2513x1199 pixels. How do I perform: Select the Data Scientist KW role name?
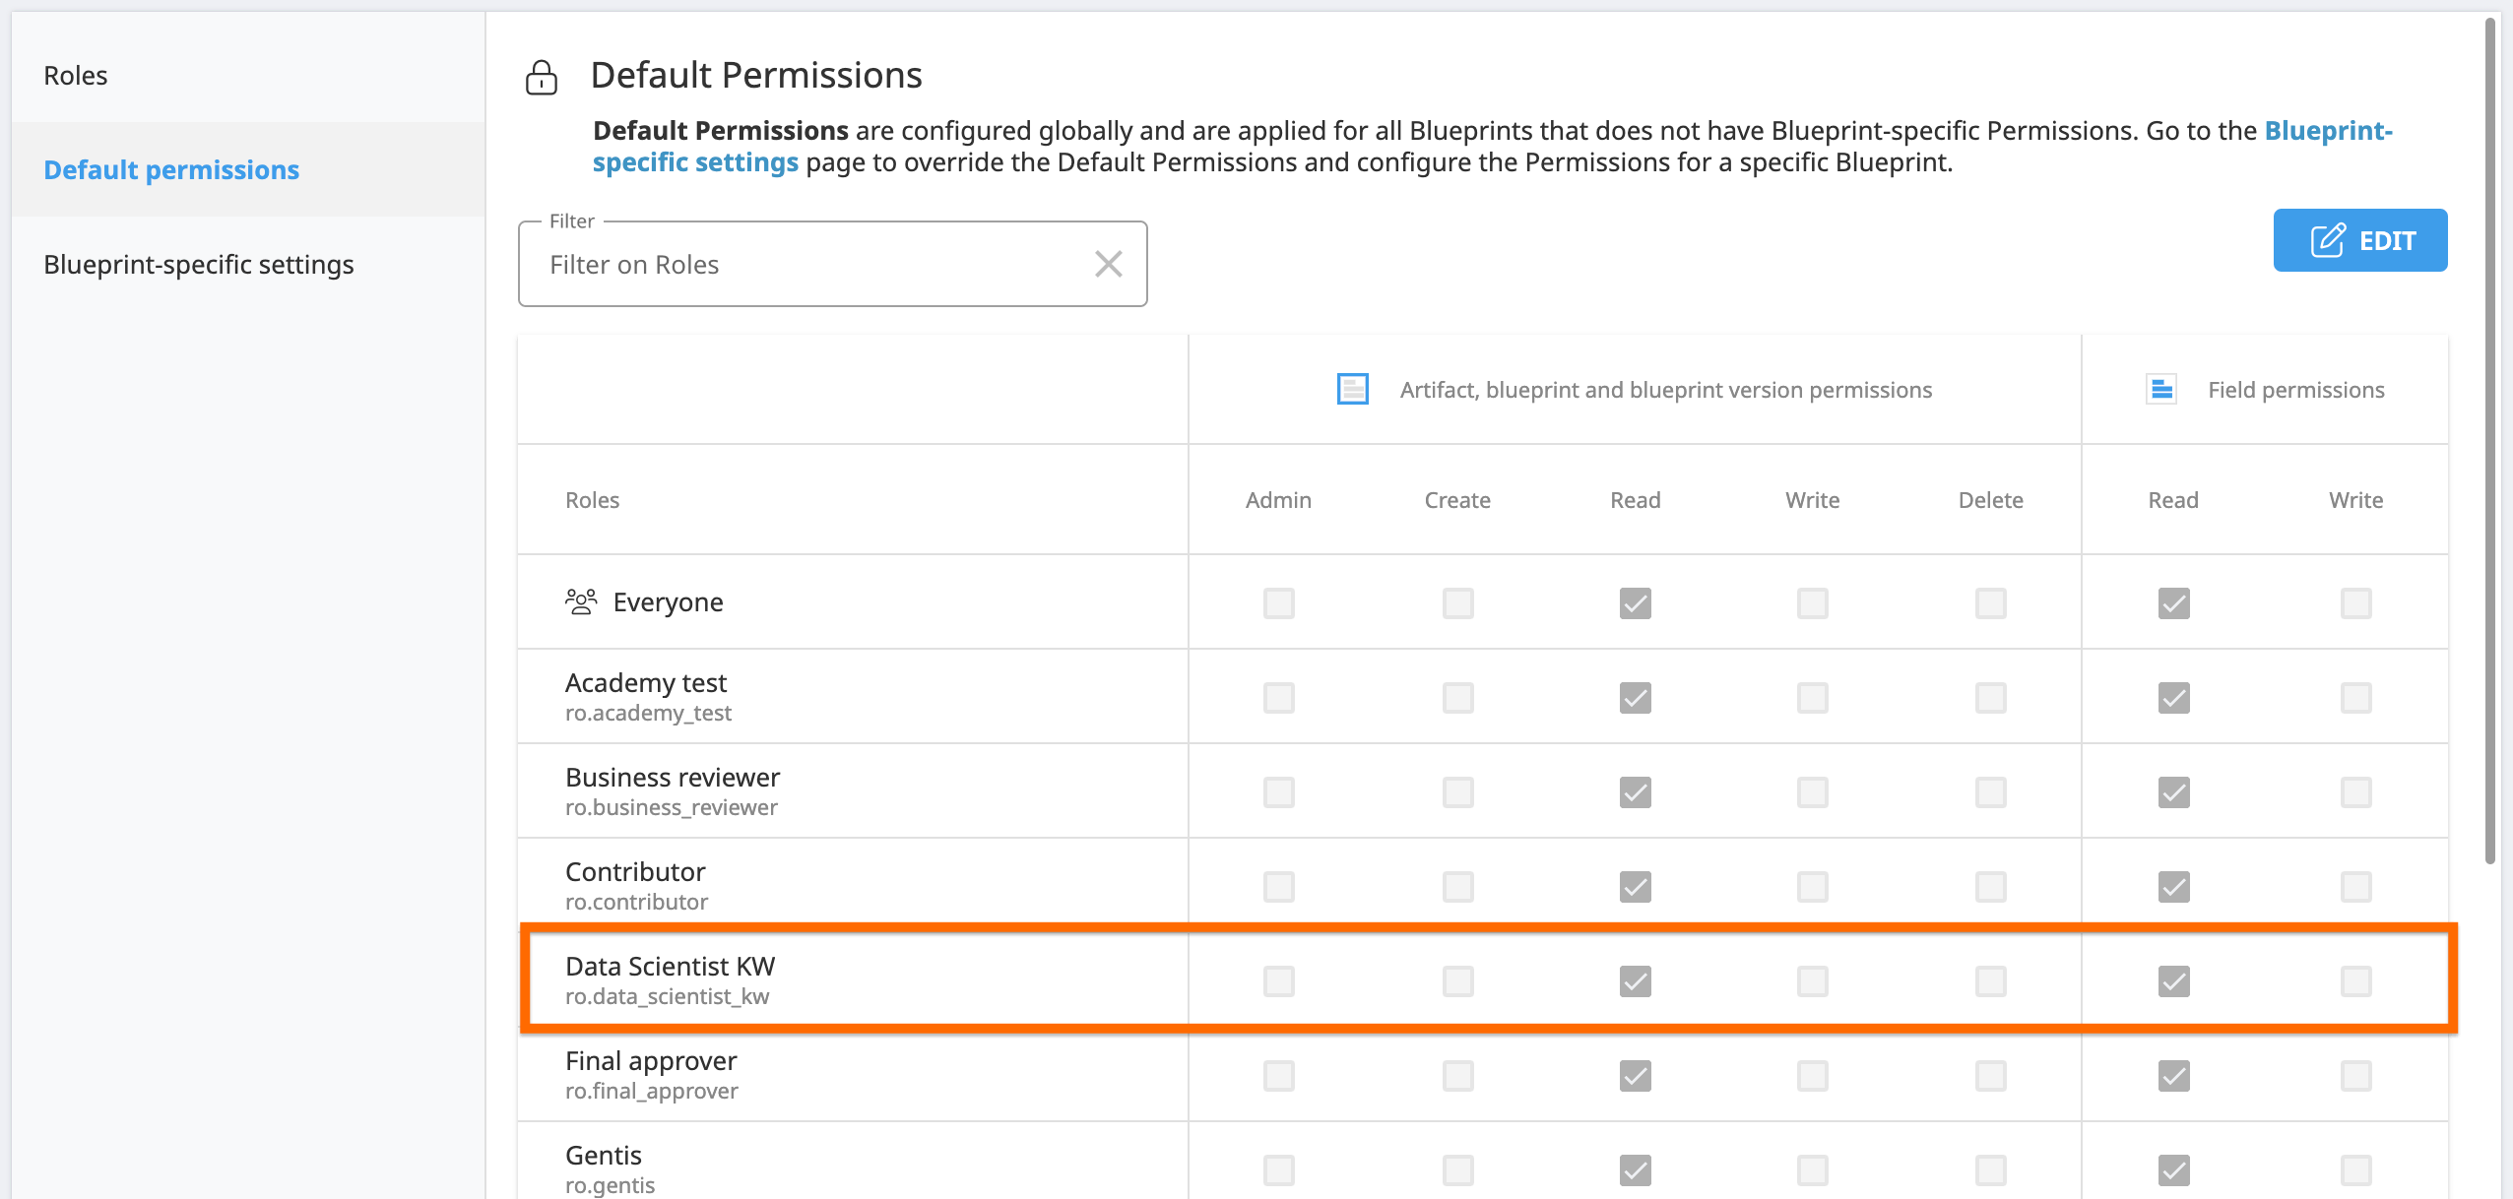pyautogui.click(x=671, y=966)
